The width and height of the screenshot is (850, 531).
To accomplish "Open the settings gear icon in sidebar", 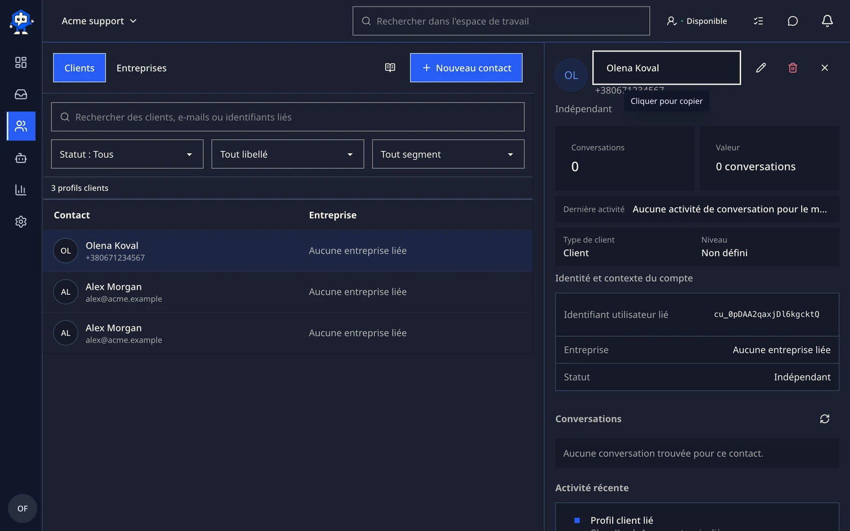I will (x=21, y=222).
